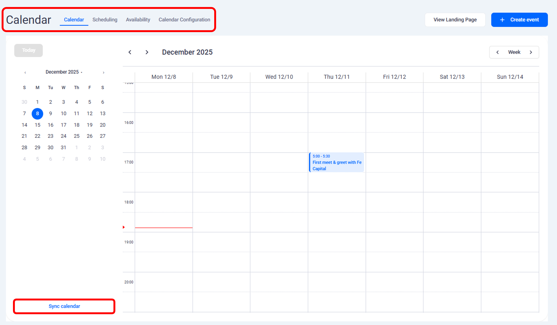Switch to the Scheduling tab
The width and height of the screenshot is (557, 325).
click(105, 20)
